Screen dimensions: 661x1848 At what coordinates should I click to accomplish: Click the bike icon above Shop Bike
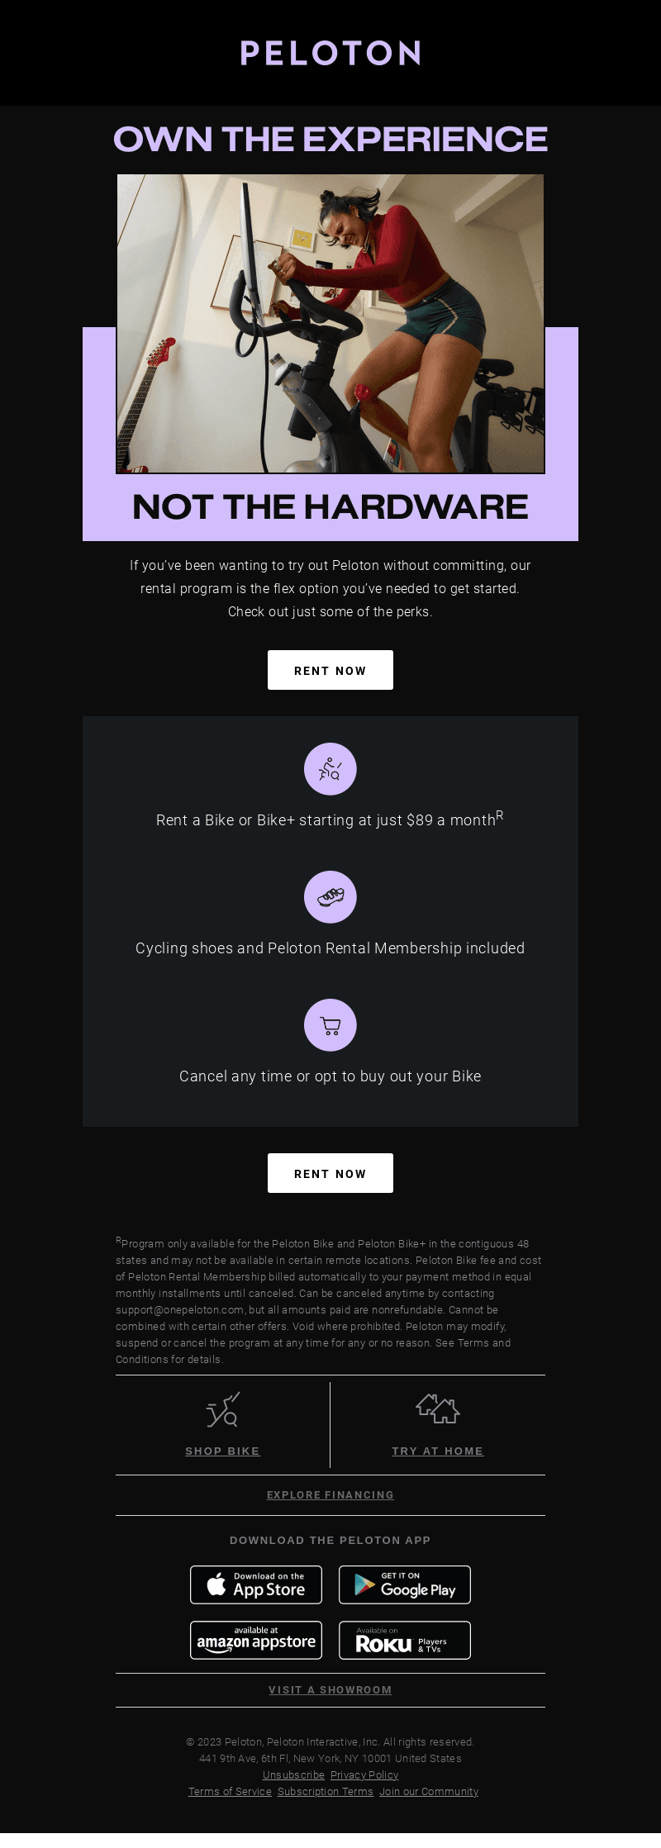tap(223, 1409)
